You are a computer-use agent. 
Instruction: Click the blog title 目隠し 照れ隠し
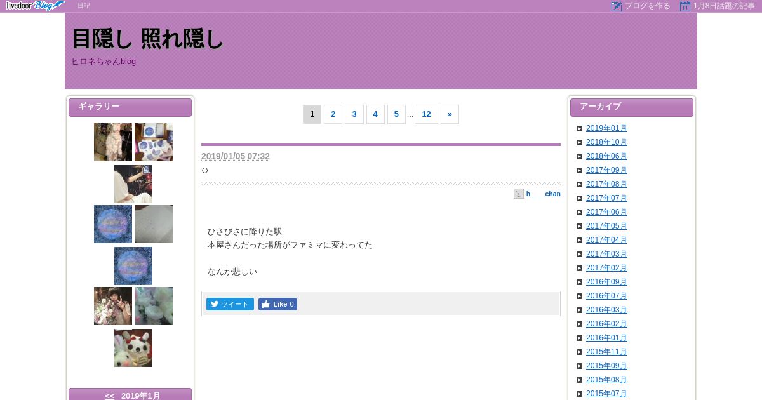click(x=147, y=39)
